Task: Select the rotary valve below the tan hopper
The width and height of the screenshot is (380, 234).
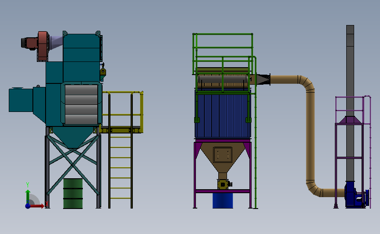Action: tap(224, 184)
